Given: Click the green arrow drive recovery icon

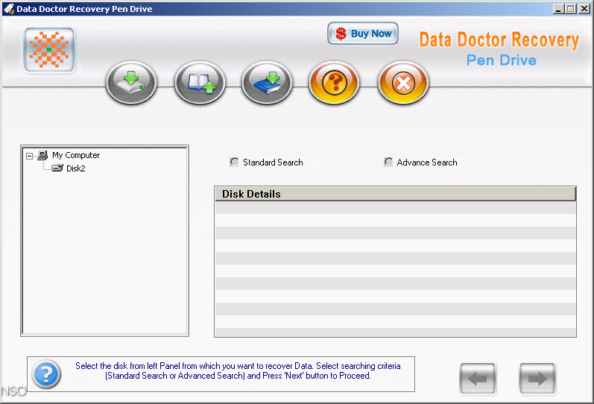Looking at the screenshot, I should pyautogui.click(x=131, y=83).
